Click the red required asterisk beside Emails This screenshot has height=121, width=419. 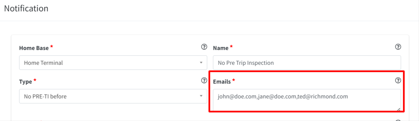(x=234, y=80)
